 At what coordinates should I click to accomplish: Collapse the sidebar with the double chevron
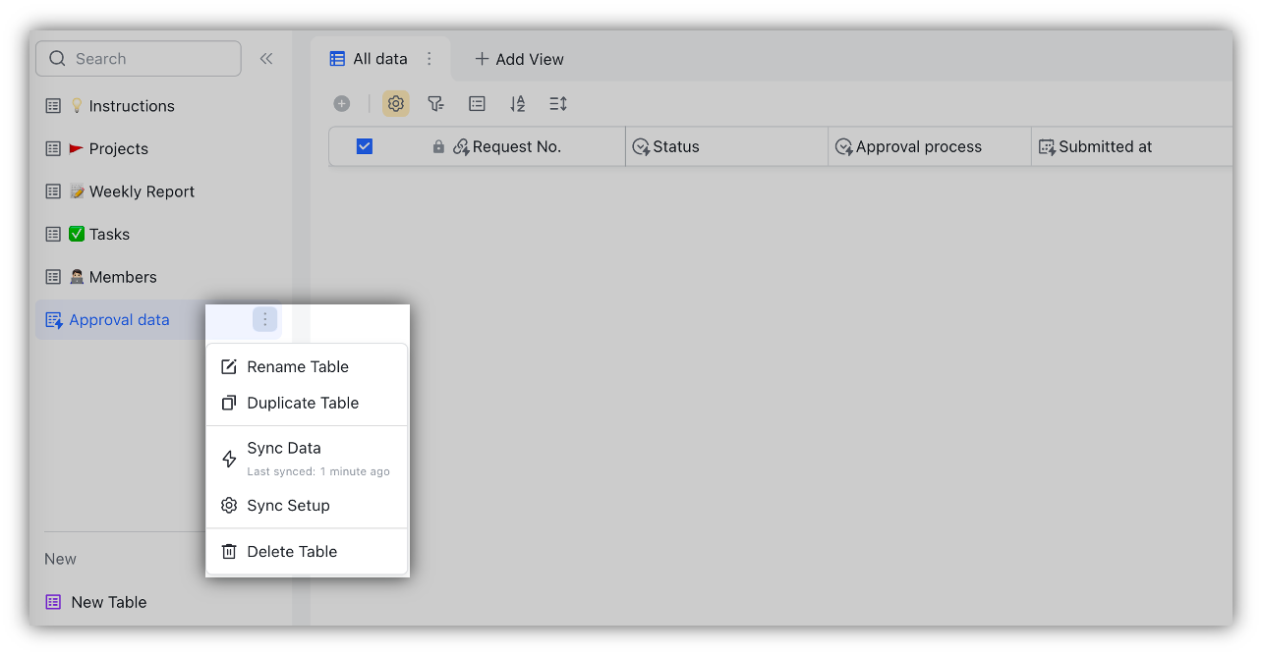click(265, 58)
